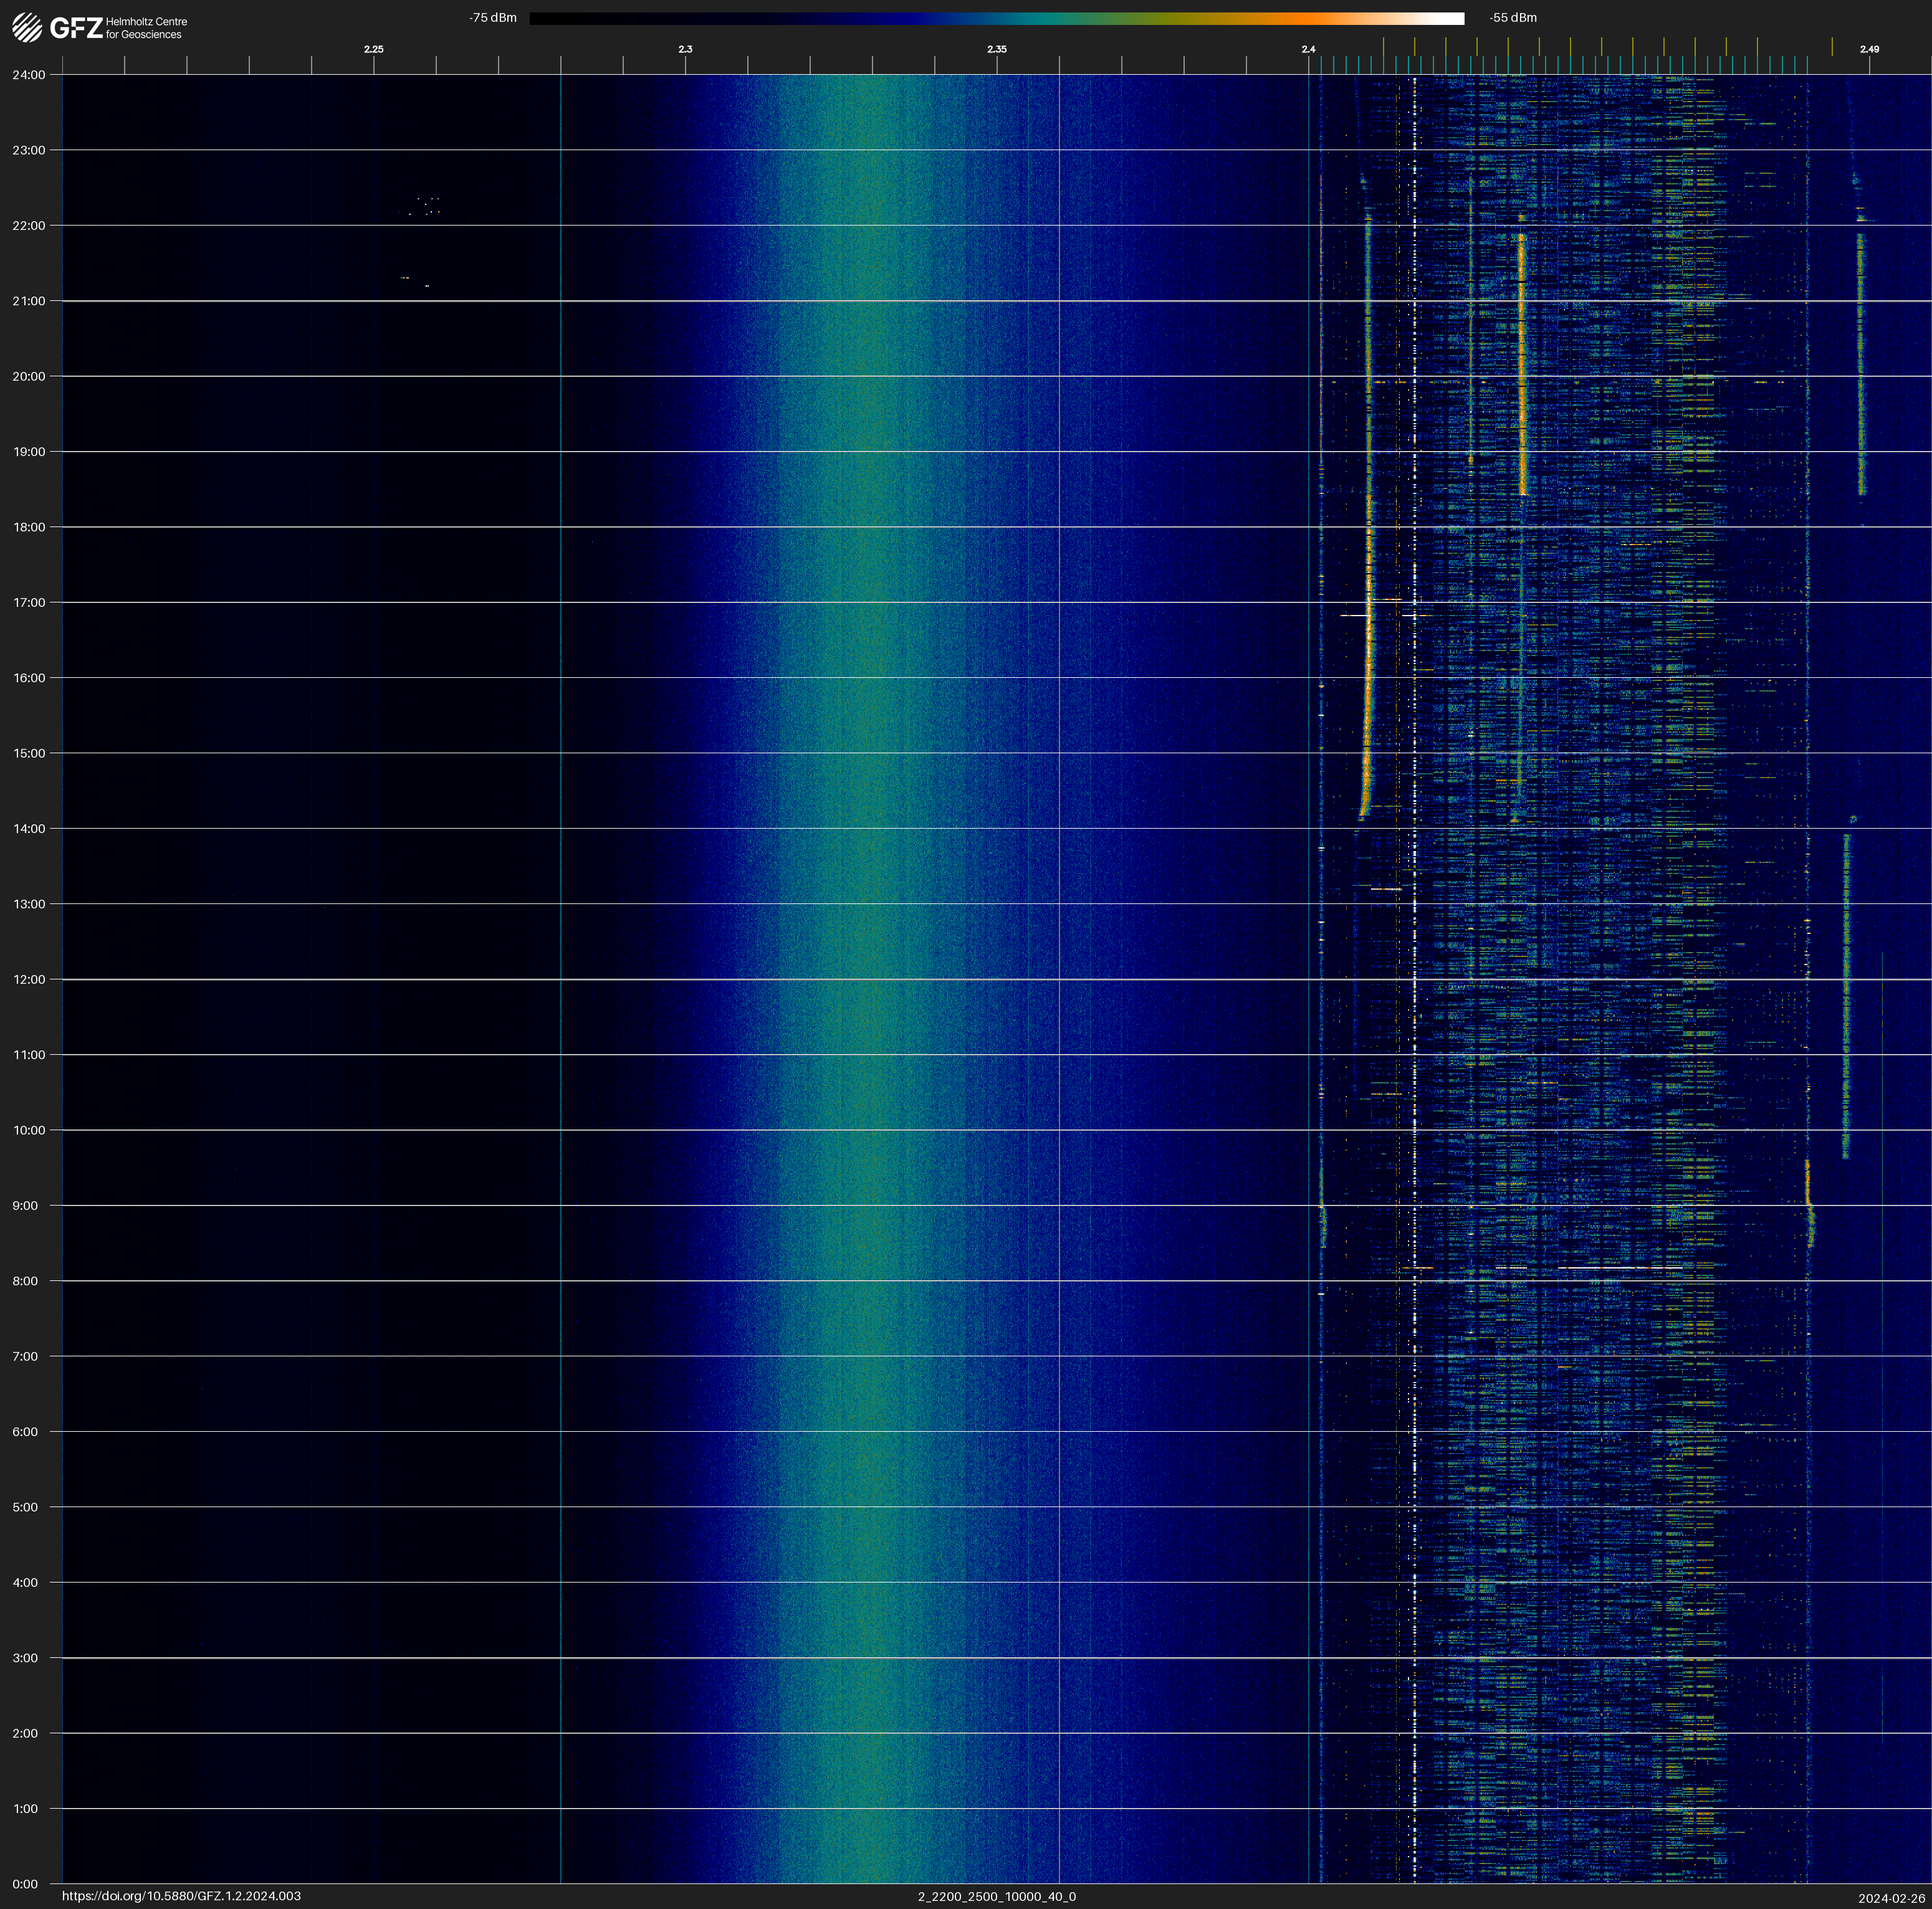Click the 2024-02-26 date label
Image resolution: width=1932 pixels, height=1909 pixels.
(x=1892, y=1898)
